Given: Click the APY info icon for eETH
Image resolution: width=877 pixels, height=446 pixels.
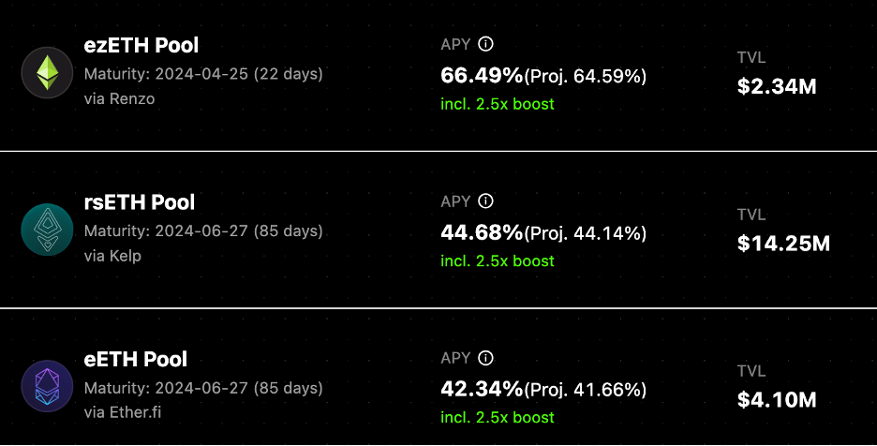Looking at the screenshot, I should (x=485, y=358).
